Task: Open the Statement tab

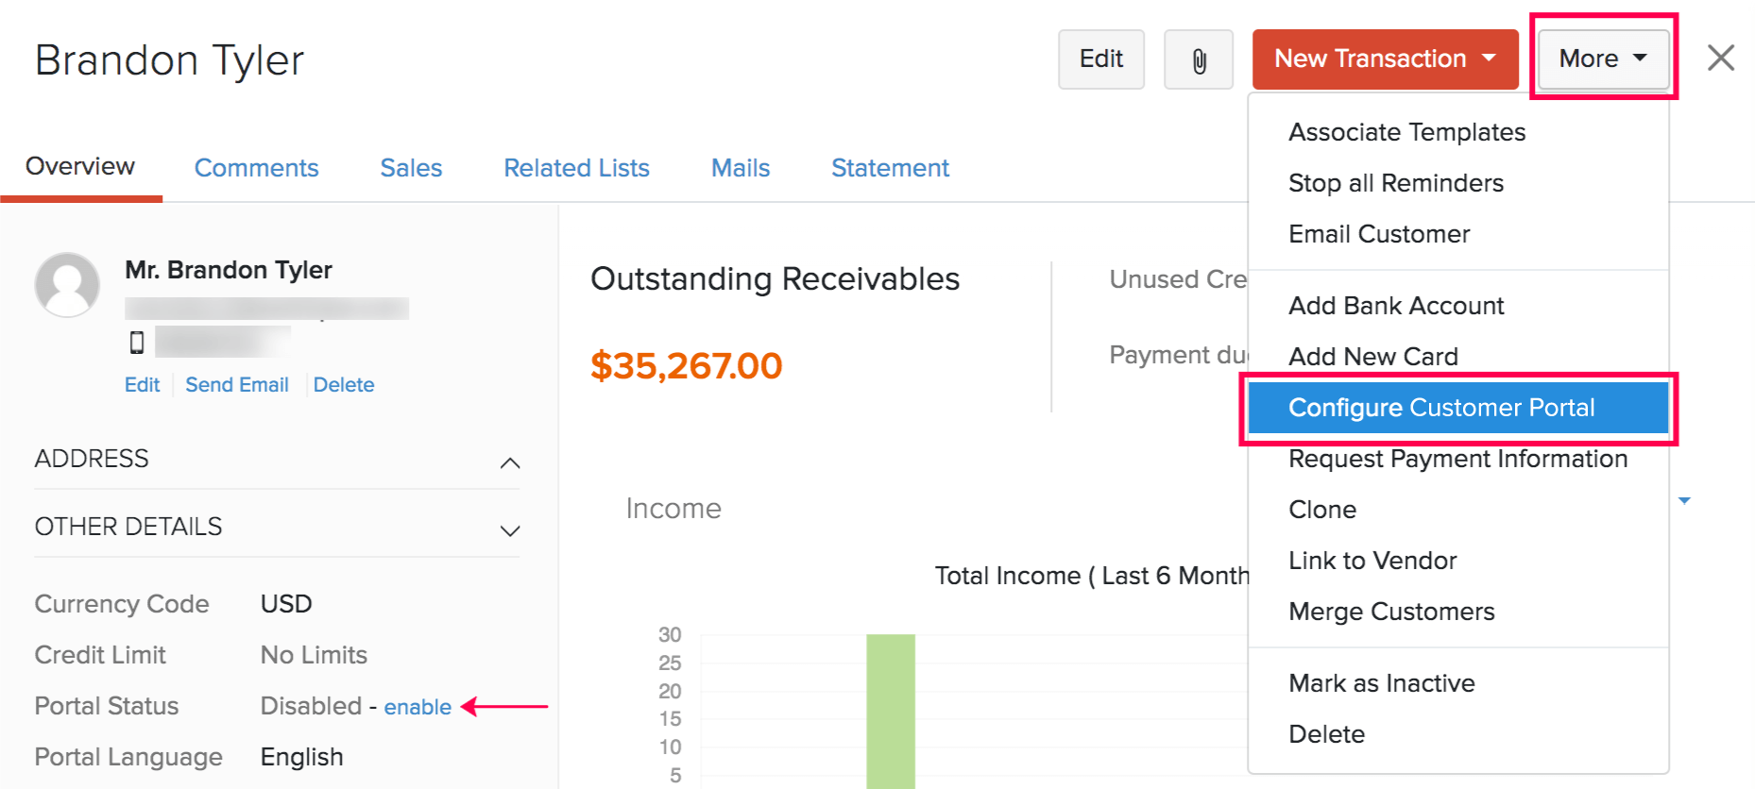Action: coord(890,168)
